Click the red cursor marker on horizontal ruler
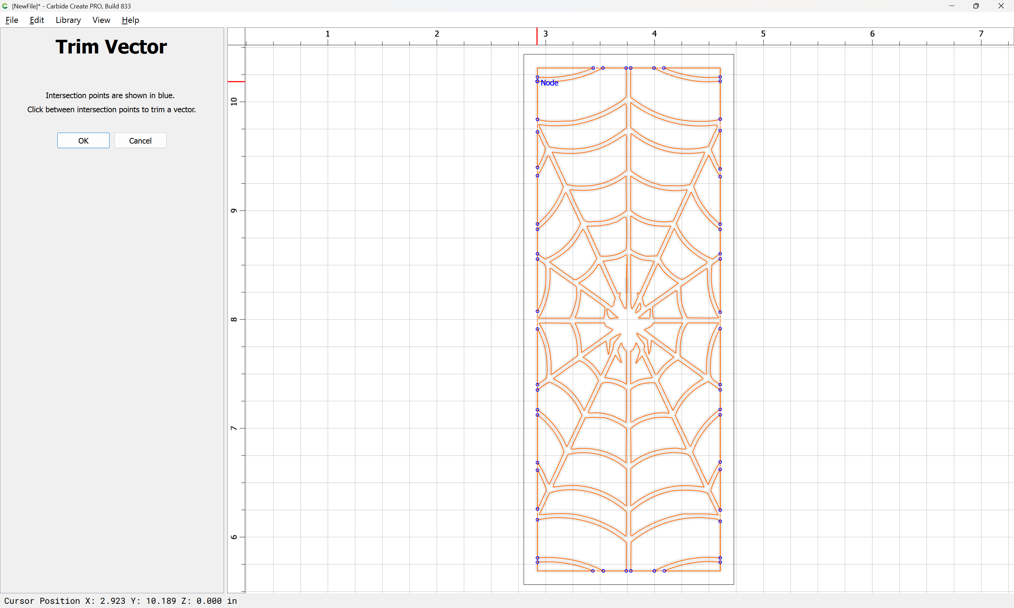 (537, 37)
